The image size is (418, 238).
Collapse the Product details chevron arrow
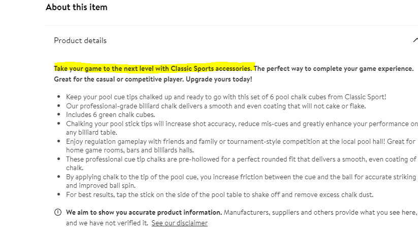[415, 41]
